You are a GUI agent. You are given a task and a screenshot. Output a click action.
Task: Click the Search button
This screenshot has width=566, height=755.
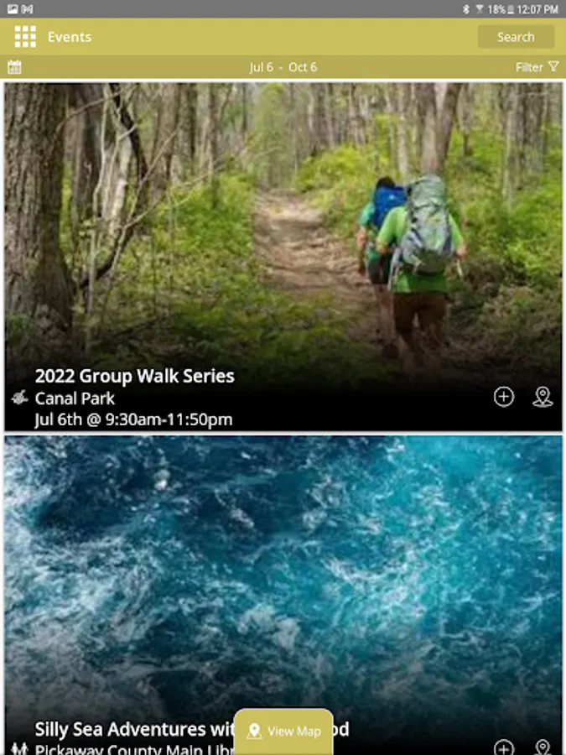(x=516, y=37)
